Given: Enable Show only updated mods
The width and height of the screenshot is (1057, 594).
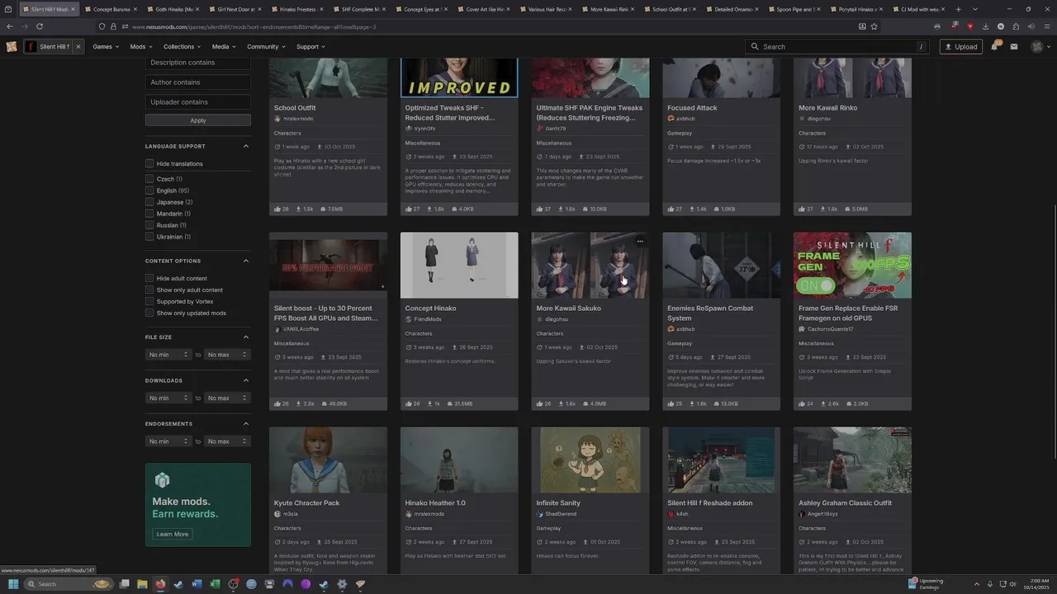Looking at the screenshot, I should (x=149, y=313).
